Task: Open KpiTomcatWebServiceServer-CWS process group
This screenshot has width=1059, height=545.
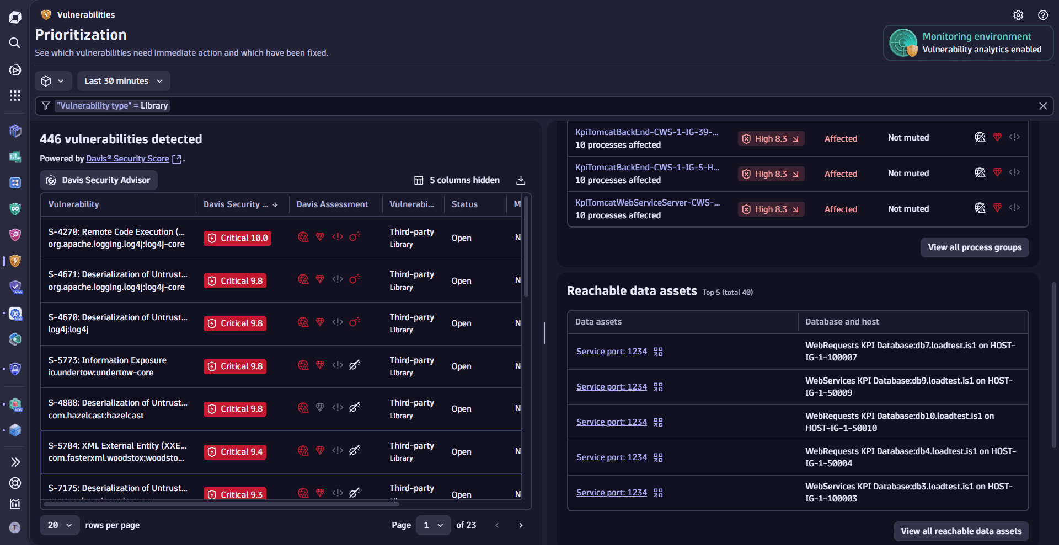Action: pyautogui.click(x=648, y=203)
